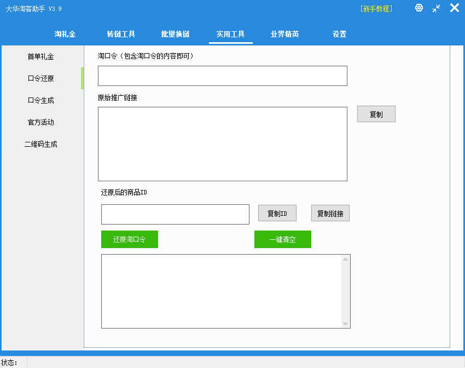Click the log box scrollbar down arrow
Screen dimensions: 465x368
click(x=345, y=323)
